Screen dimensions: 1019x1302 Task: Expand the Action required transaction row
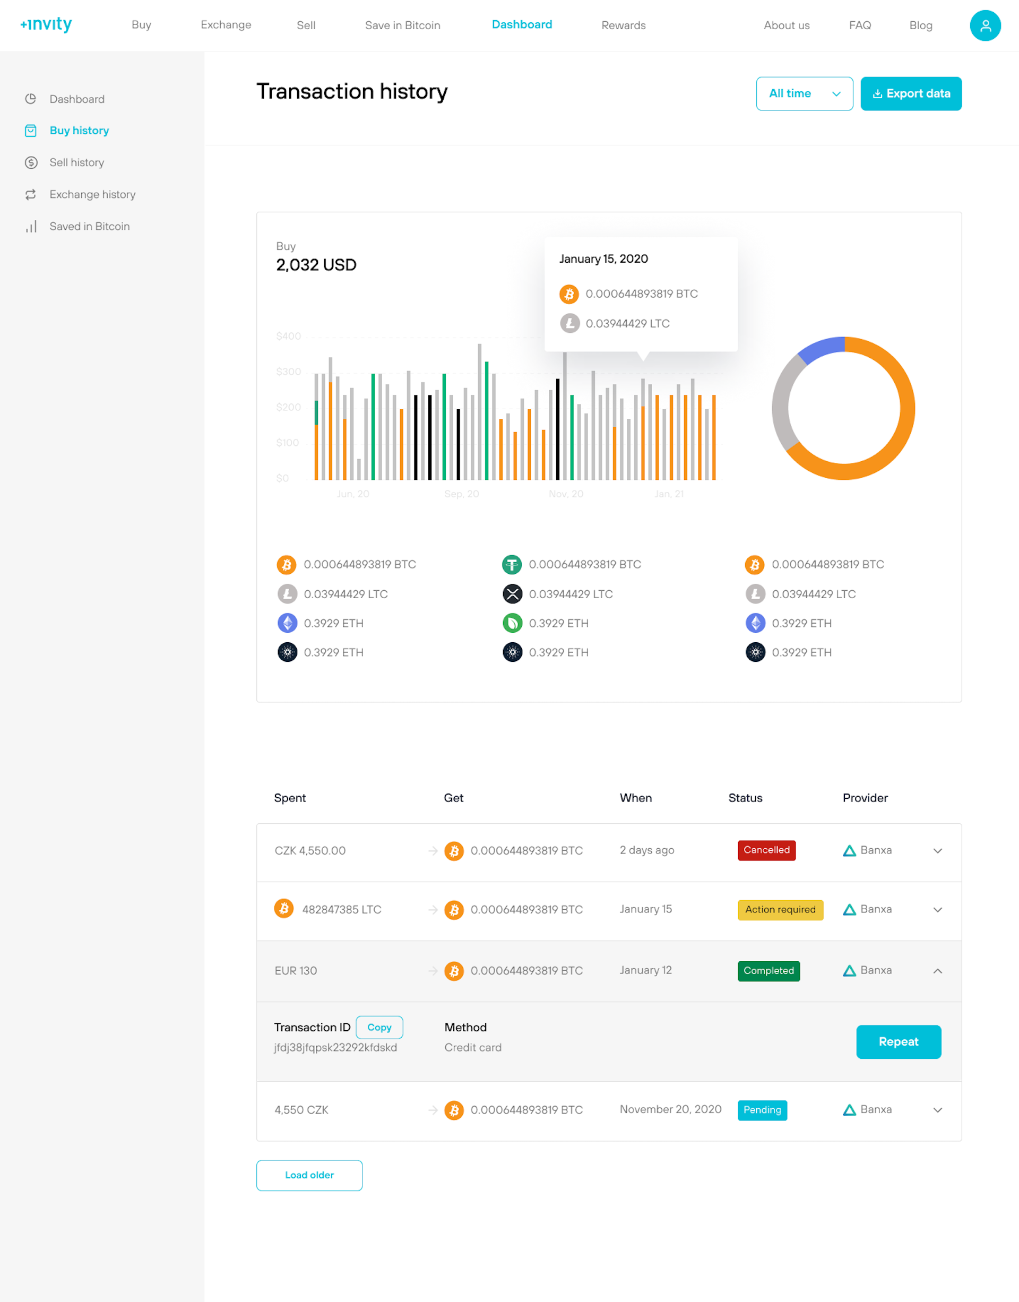click(x=937, y=909)
